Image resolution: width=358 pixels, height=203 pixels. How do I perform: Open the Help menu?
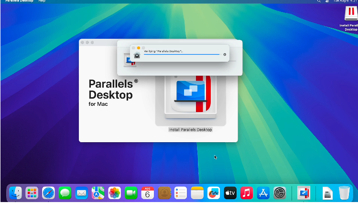coord(42,1)
